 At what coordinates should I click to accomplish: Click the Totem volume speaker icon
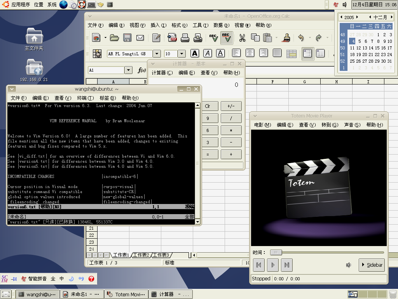[x=349, y=265]
